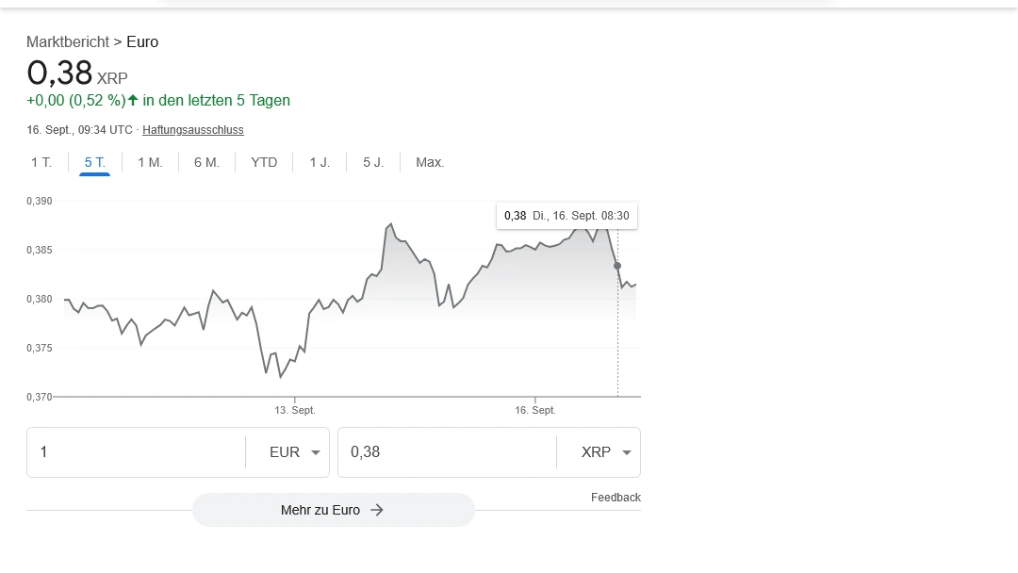Switch to the 1 T. timeframe tab
The image size is (1018, 573).
tap(41, 162)
